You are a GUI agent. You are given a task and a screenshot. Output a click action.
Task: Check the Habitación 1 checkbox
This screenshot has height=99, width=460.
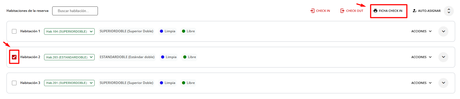[x=14, y=31]
